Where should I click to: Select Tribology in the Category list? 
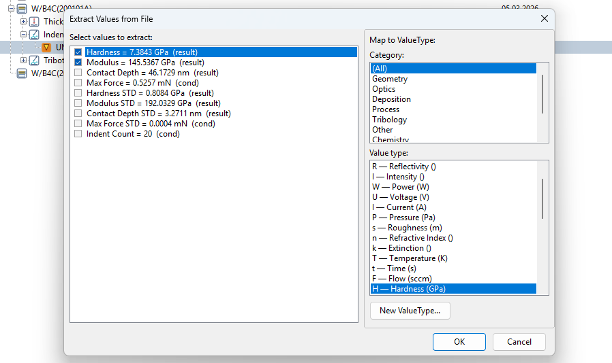pyautogui.click(x=389, y=120)
